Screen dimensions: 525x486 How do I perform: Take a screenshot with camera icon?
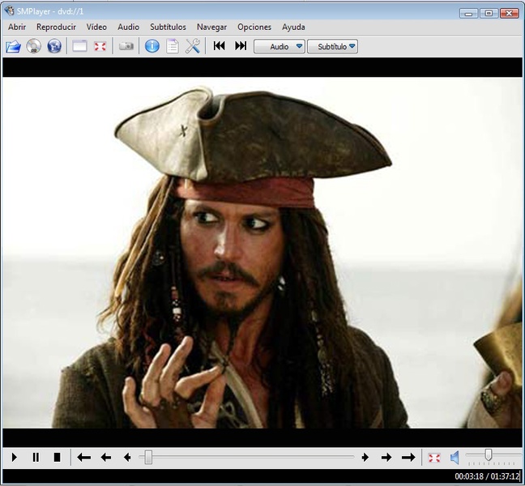pos(126,46)
